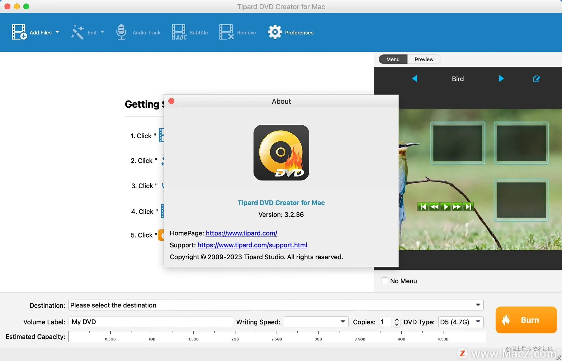Click the Subtitle icon
The height and width of the screenshot is (361, 562).
coord(179,32)
